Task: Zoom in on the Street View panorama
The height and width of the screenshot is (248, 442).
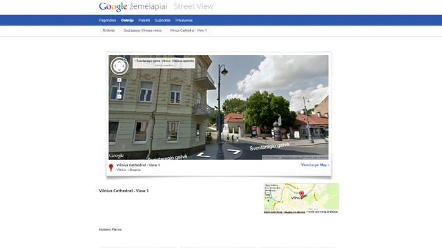Action: 119,80
